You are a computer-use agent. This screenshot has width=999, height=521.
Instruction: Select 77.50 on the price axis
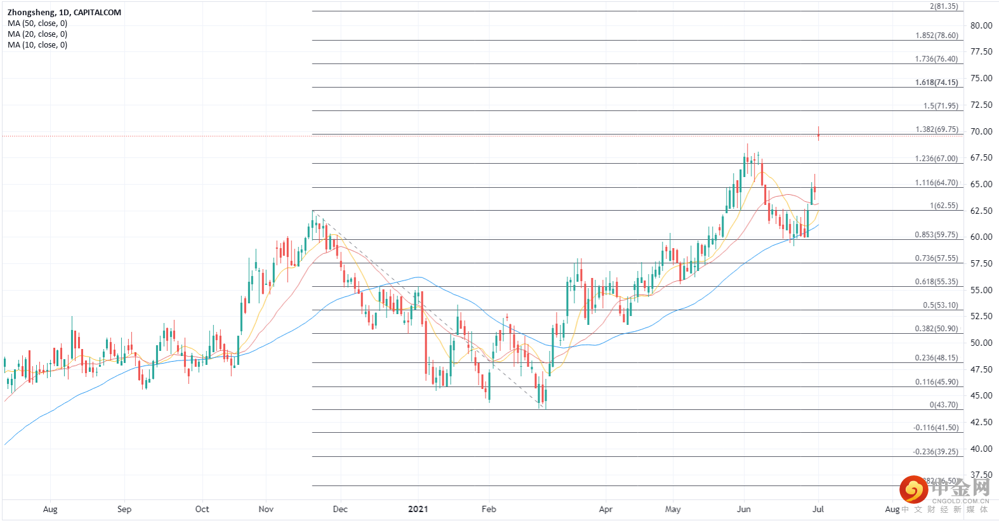[x=981, y=51]
